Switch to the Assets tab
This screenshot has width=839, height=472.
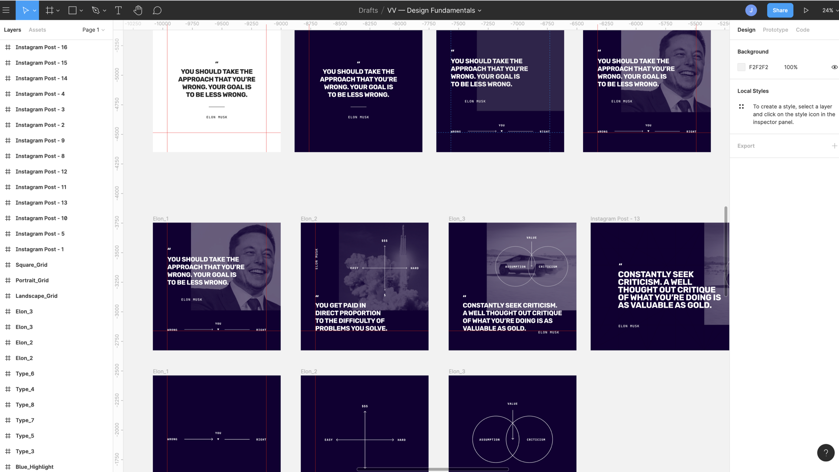click(x=37, y=30)
